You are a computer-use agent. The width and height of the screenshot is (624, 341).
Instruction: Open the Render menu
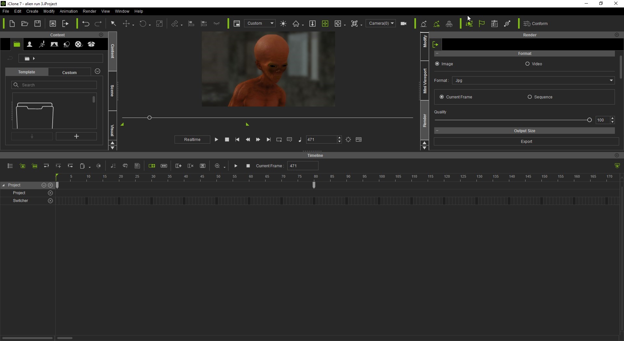pos(89,11)
